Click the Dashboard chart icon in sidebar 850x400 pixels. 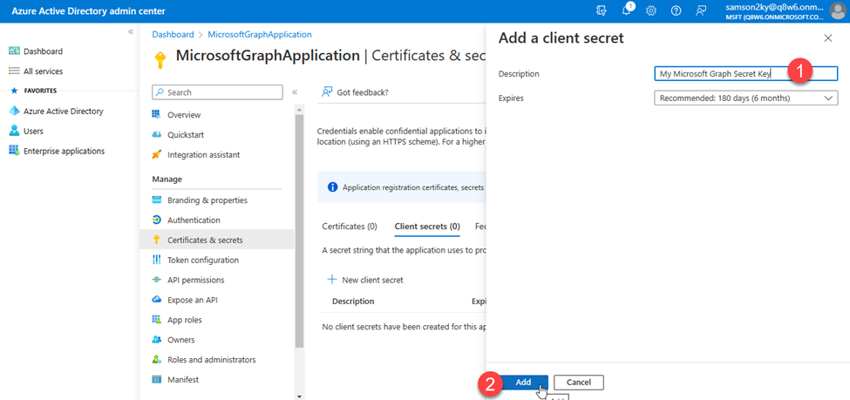point(14,51)
